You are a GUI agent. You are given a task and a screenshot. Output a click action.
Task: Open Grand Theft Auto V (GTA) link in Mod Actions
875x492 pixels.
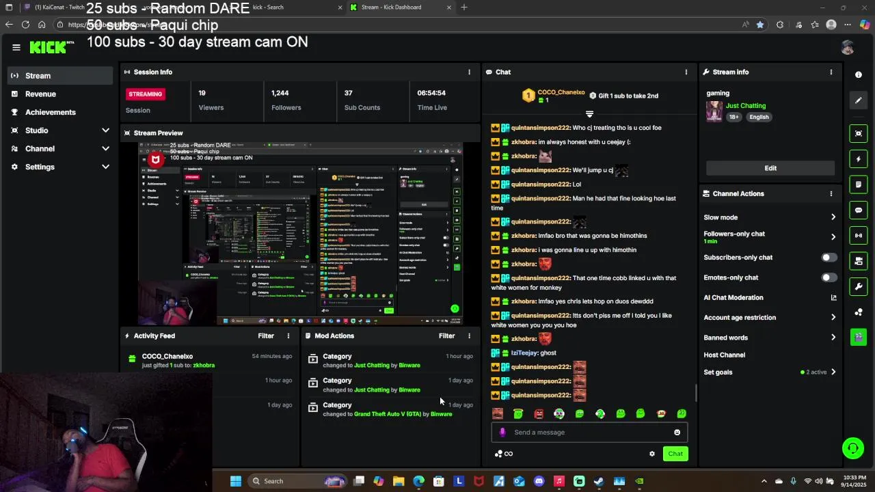(x=388, y=414)
